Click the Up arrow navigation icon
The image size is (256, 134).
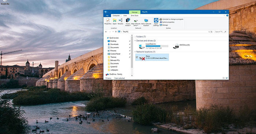click(x=116, y=32)
